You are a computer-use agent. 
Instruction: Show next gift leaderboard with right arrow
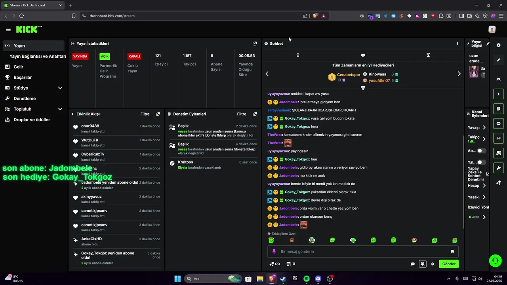pos(459,74)
